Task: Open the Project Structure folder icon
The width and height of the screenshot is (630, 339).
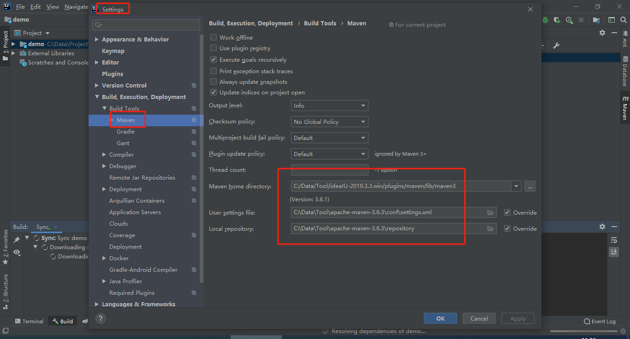Action: pos(596,20)
